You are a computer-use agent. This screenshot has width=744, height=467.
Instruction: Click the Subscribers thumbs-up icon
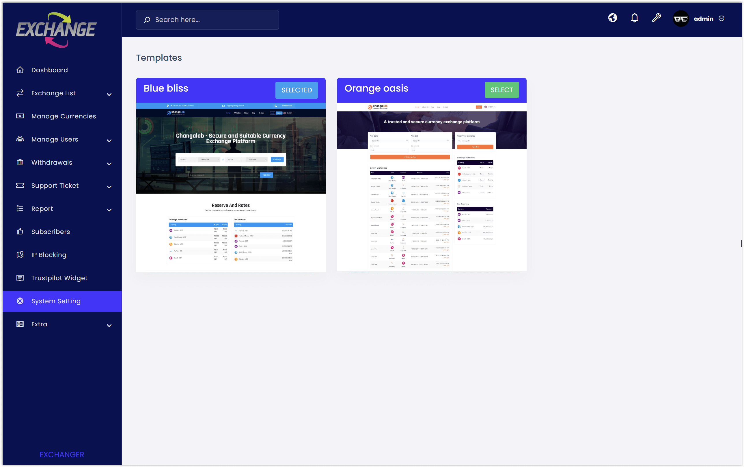20,232
